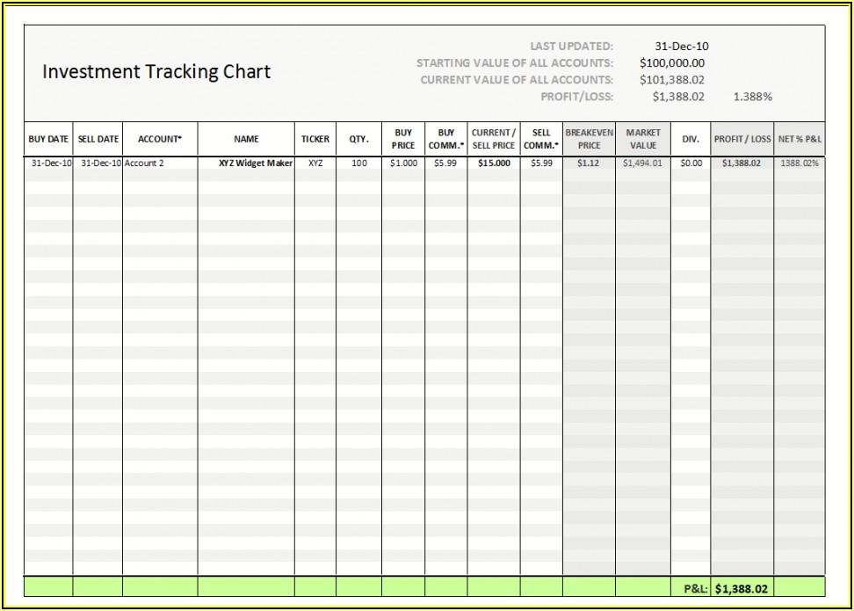Click the Investment Tracking Chart title

point(156,72)
